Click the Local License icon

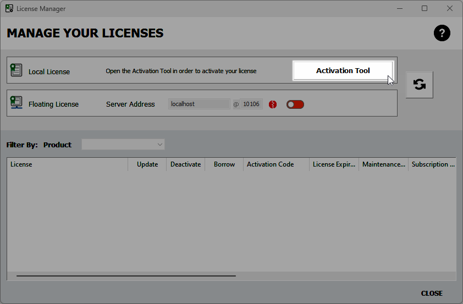(16, 70)
